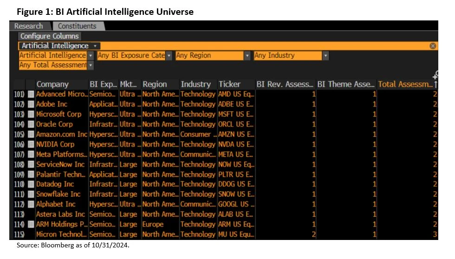Select the AMD US Eq... ticker cell
Screen dimensions: 455x259
236,94
